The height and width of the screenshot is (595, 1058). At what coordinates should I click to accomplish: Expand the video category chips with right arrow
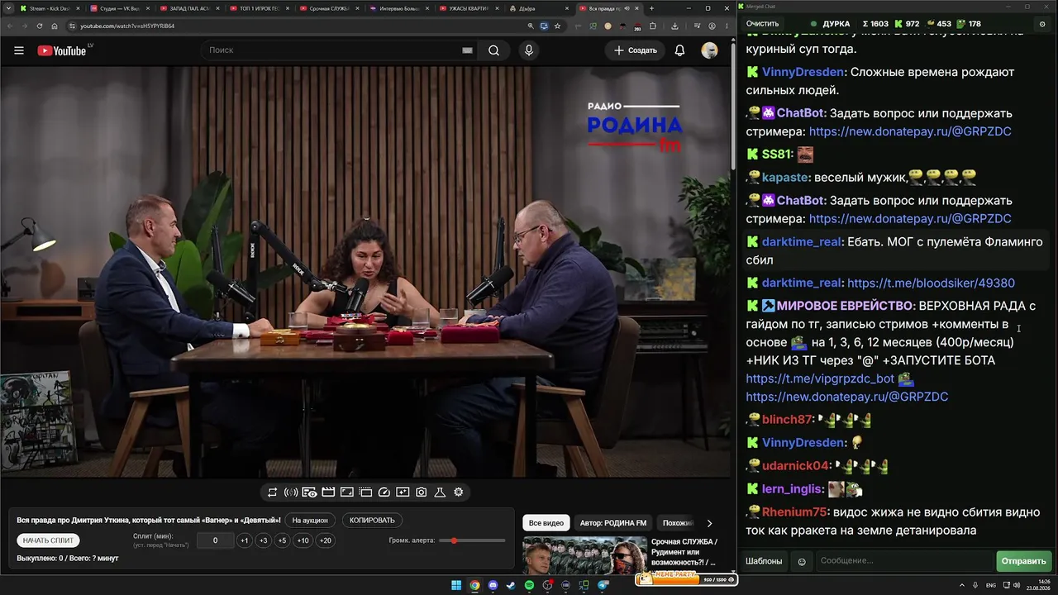708,523
